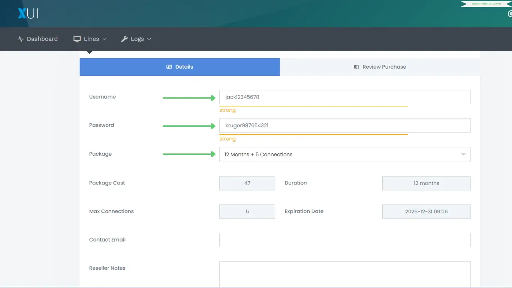Click the green arrow pointing to Username
This screenshot has width=512, height=288.
pos(189,97)
